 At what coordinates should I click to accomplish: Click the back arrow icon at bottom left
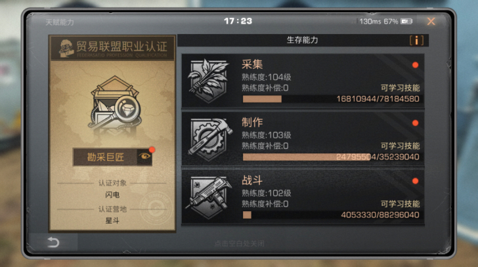tap(53, 242)
